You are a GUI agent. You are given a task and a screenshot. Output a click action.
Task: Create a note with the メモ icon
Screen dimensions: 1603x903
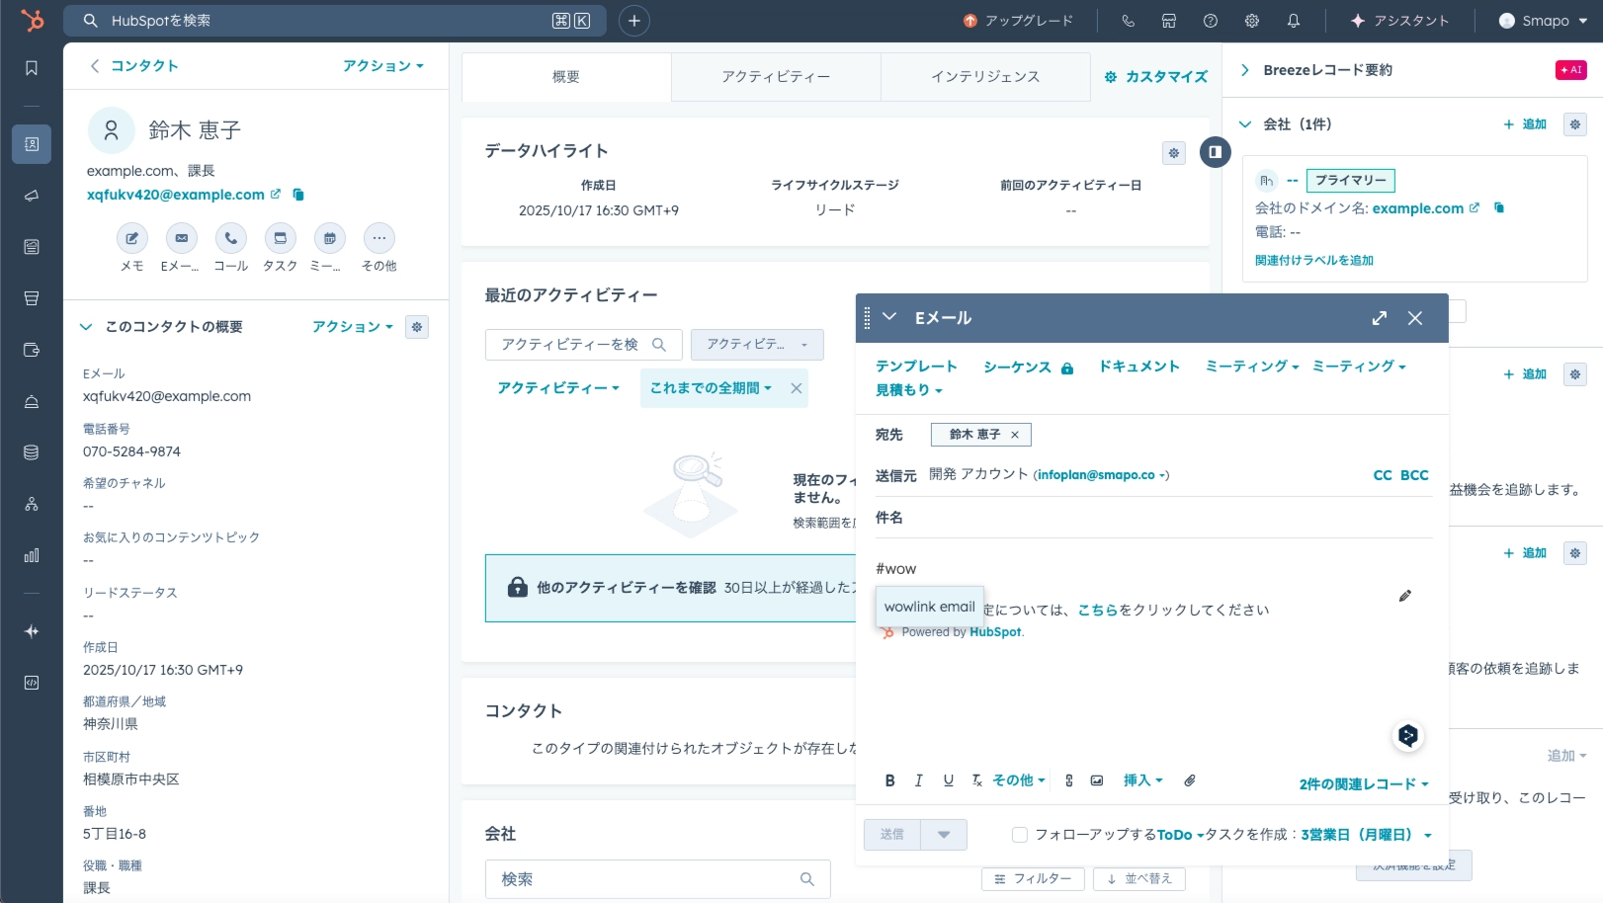tap(132, 238)
